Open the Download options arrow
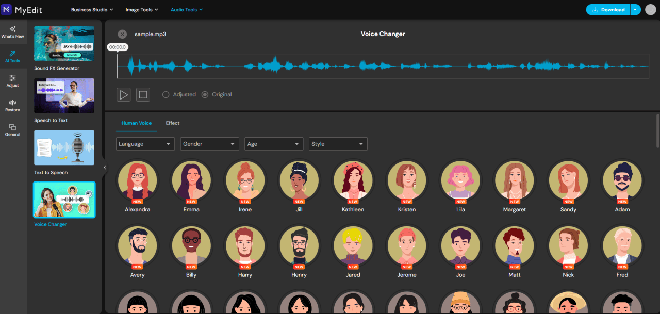 tap(635, 9)
